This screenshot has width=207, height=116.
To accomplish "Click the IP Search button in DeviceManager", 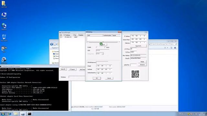I will tap(72, 69).
